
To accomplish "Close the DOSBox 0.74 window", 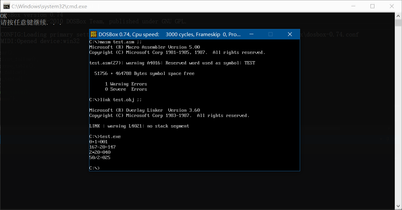I will 290,34.
